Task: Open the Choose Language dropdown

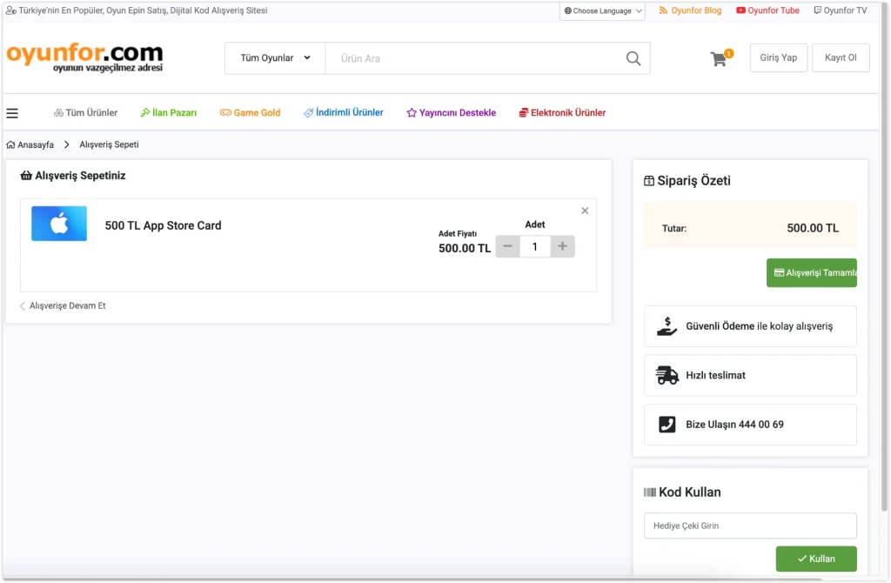Action: point(602,10)
